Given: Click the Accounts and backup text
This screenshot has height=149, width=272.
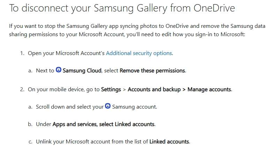Looking at the screenshot, I should tap(153, 89).
